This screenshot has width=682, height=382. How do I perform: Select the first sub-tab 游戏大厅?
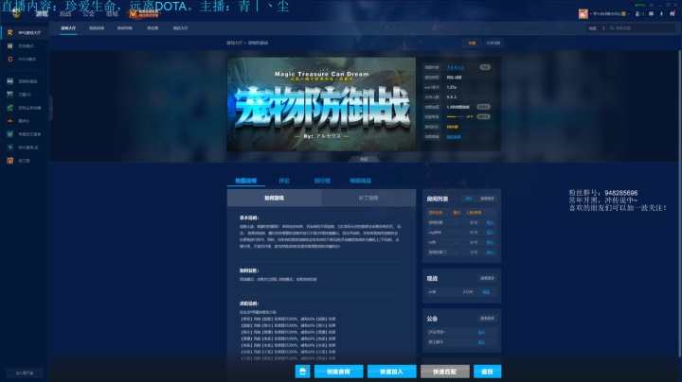(68, 28)
